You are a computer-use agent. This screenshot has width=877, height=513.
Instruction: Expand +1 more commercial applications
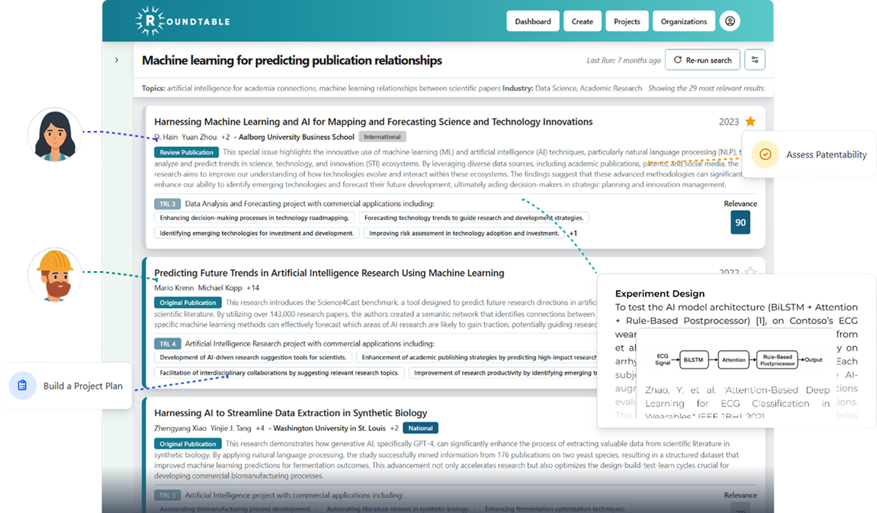[573, 233]
